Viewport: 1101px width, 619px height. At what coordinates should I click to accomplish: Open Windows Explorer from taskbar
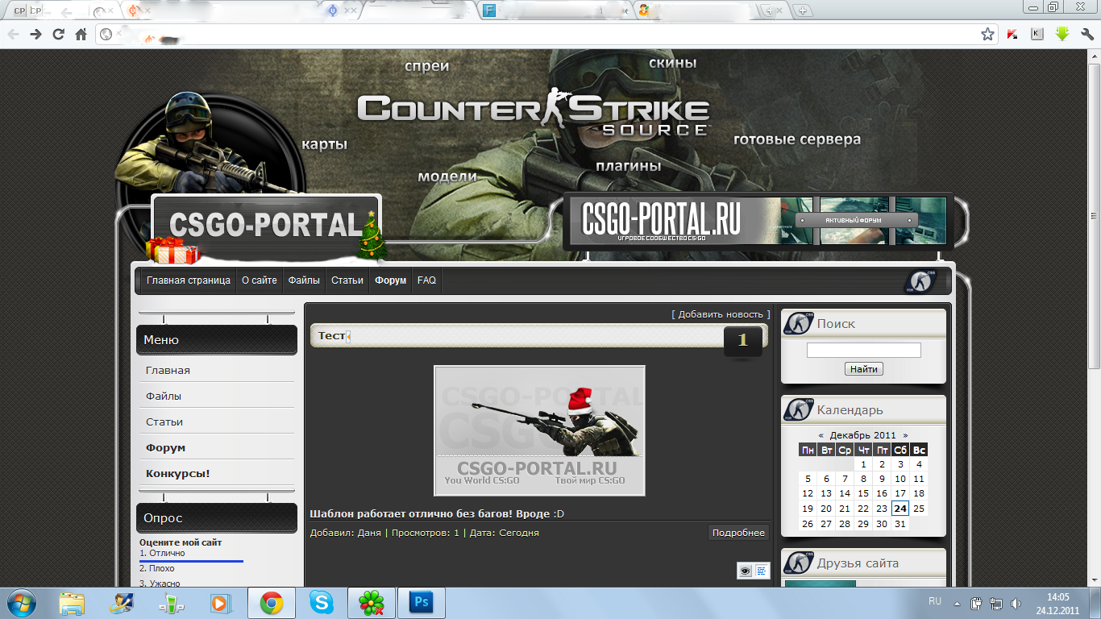click(x=72, y=603)
